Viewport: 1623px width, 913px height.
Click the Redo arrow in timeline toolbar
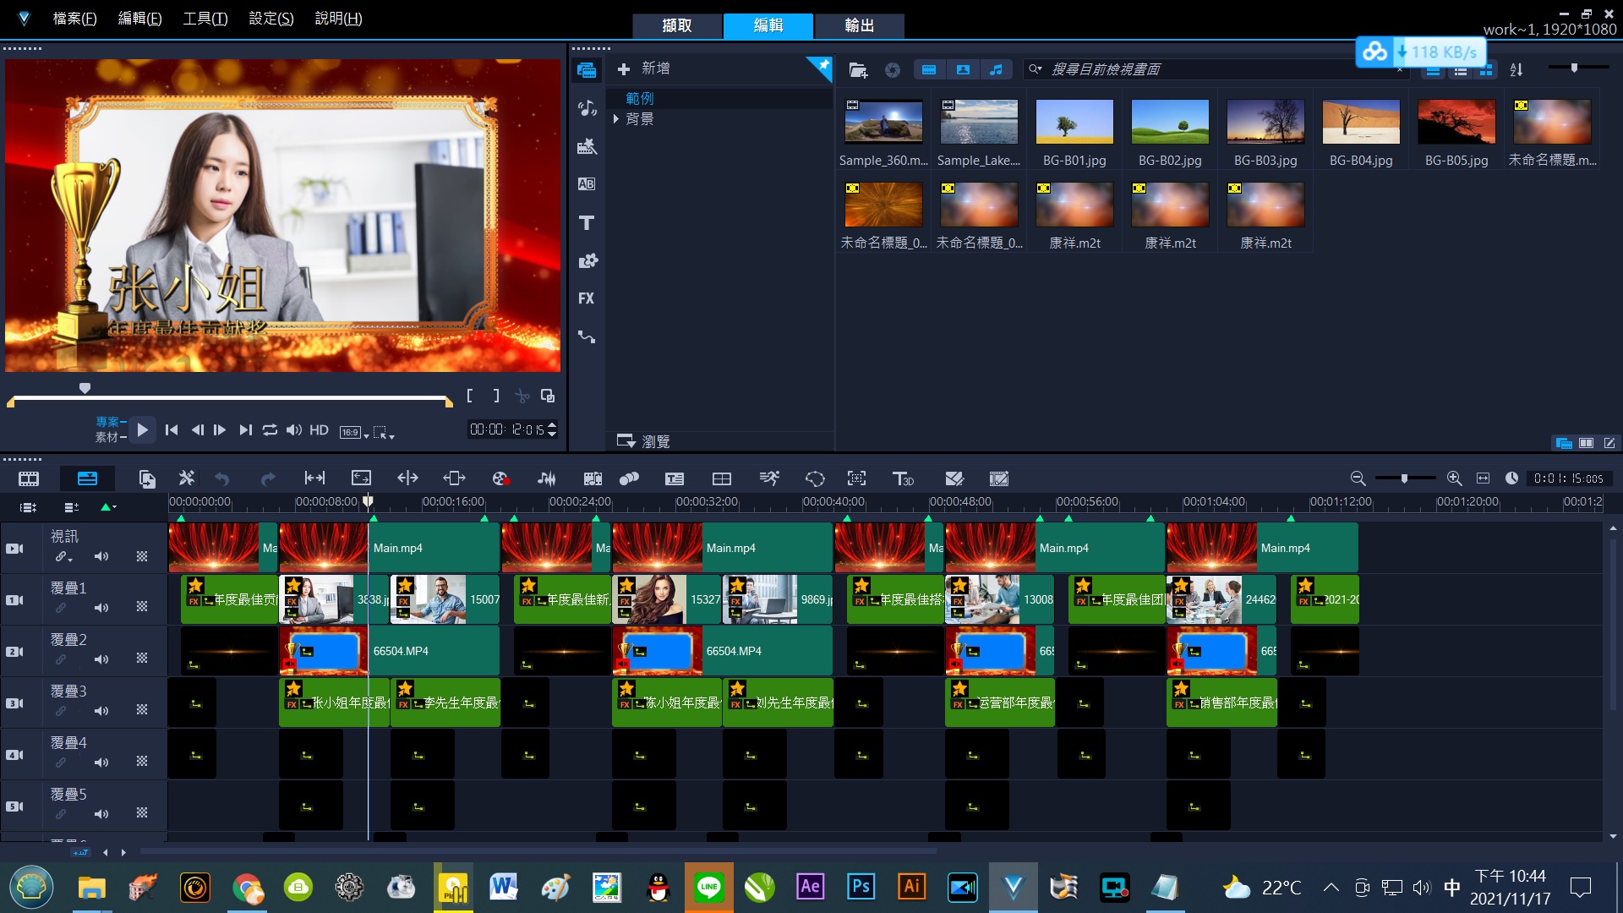268,478
